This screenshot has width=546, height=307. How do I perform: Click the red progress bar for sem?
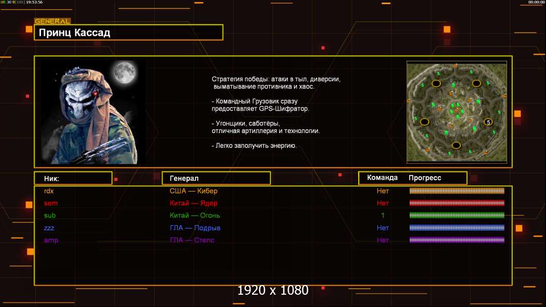pyautogui.click(x=457, y=203)
